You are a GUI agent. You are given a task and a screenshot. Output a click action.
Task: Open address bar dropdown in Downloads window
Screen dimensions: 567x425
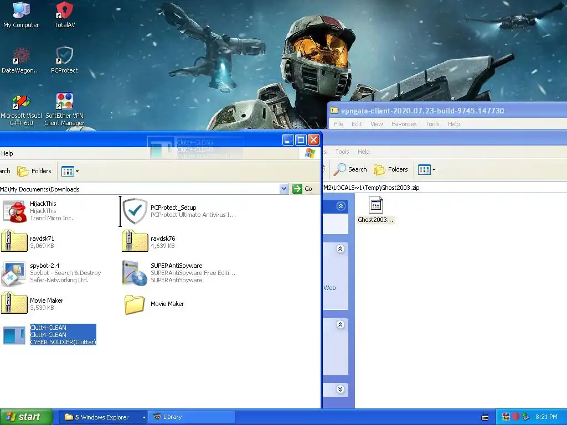coord(284,189)
